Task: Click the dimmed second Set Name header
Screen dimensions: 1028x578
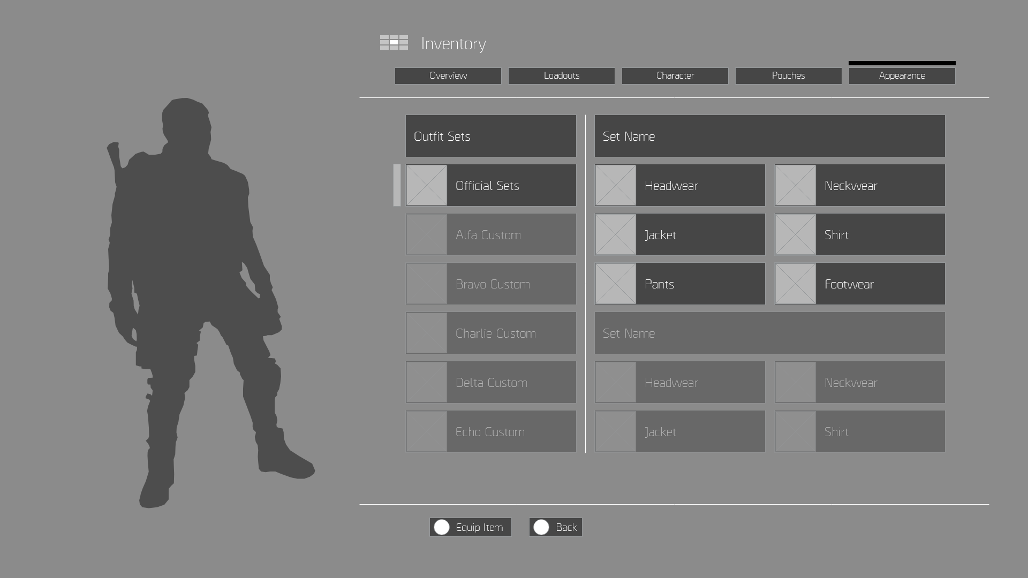Action: coord(770,333)
